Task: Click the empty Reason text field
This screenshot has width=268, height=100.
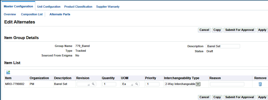Action: coord(227,84)
